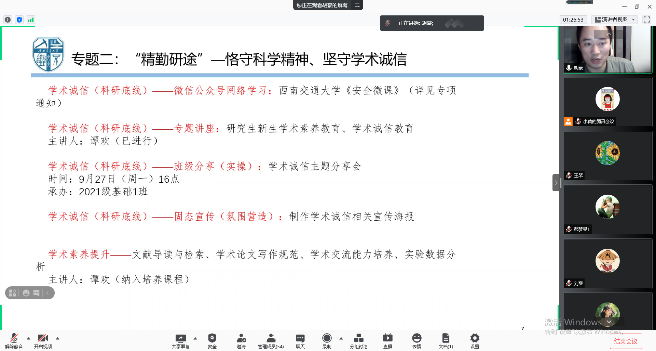This screenshot has height=351, width=656.
Task: Click the 直播 live stream icon
Action: coord(387,341)
